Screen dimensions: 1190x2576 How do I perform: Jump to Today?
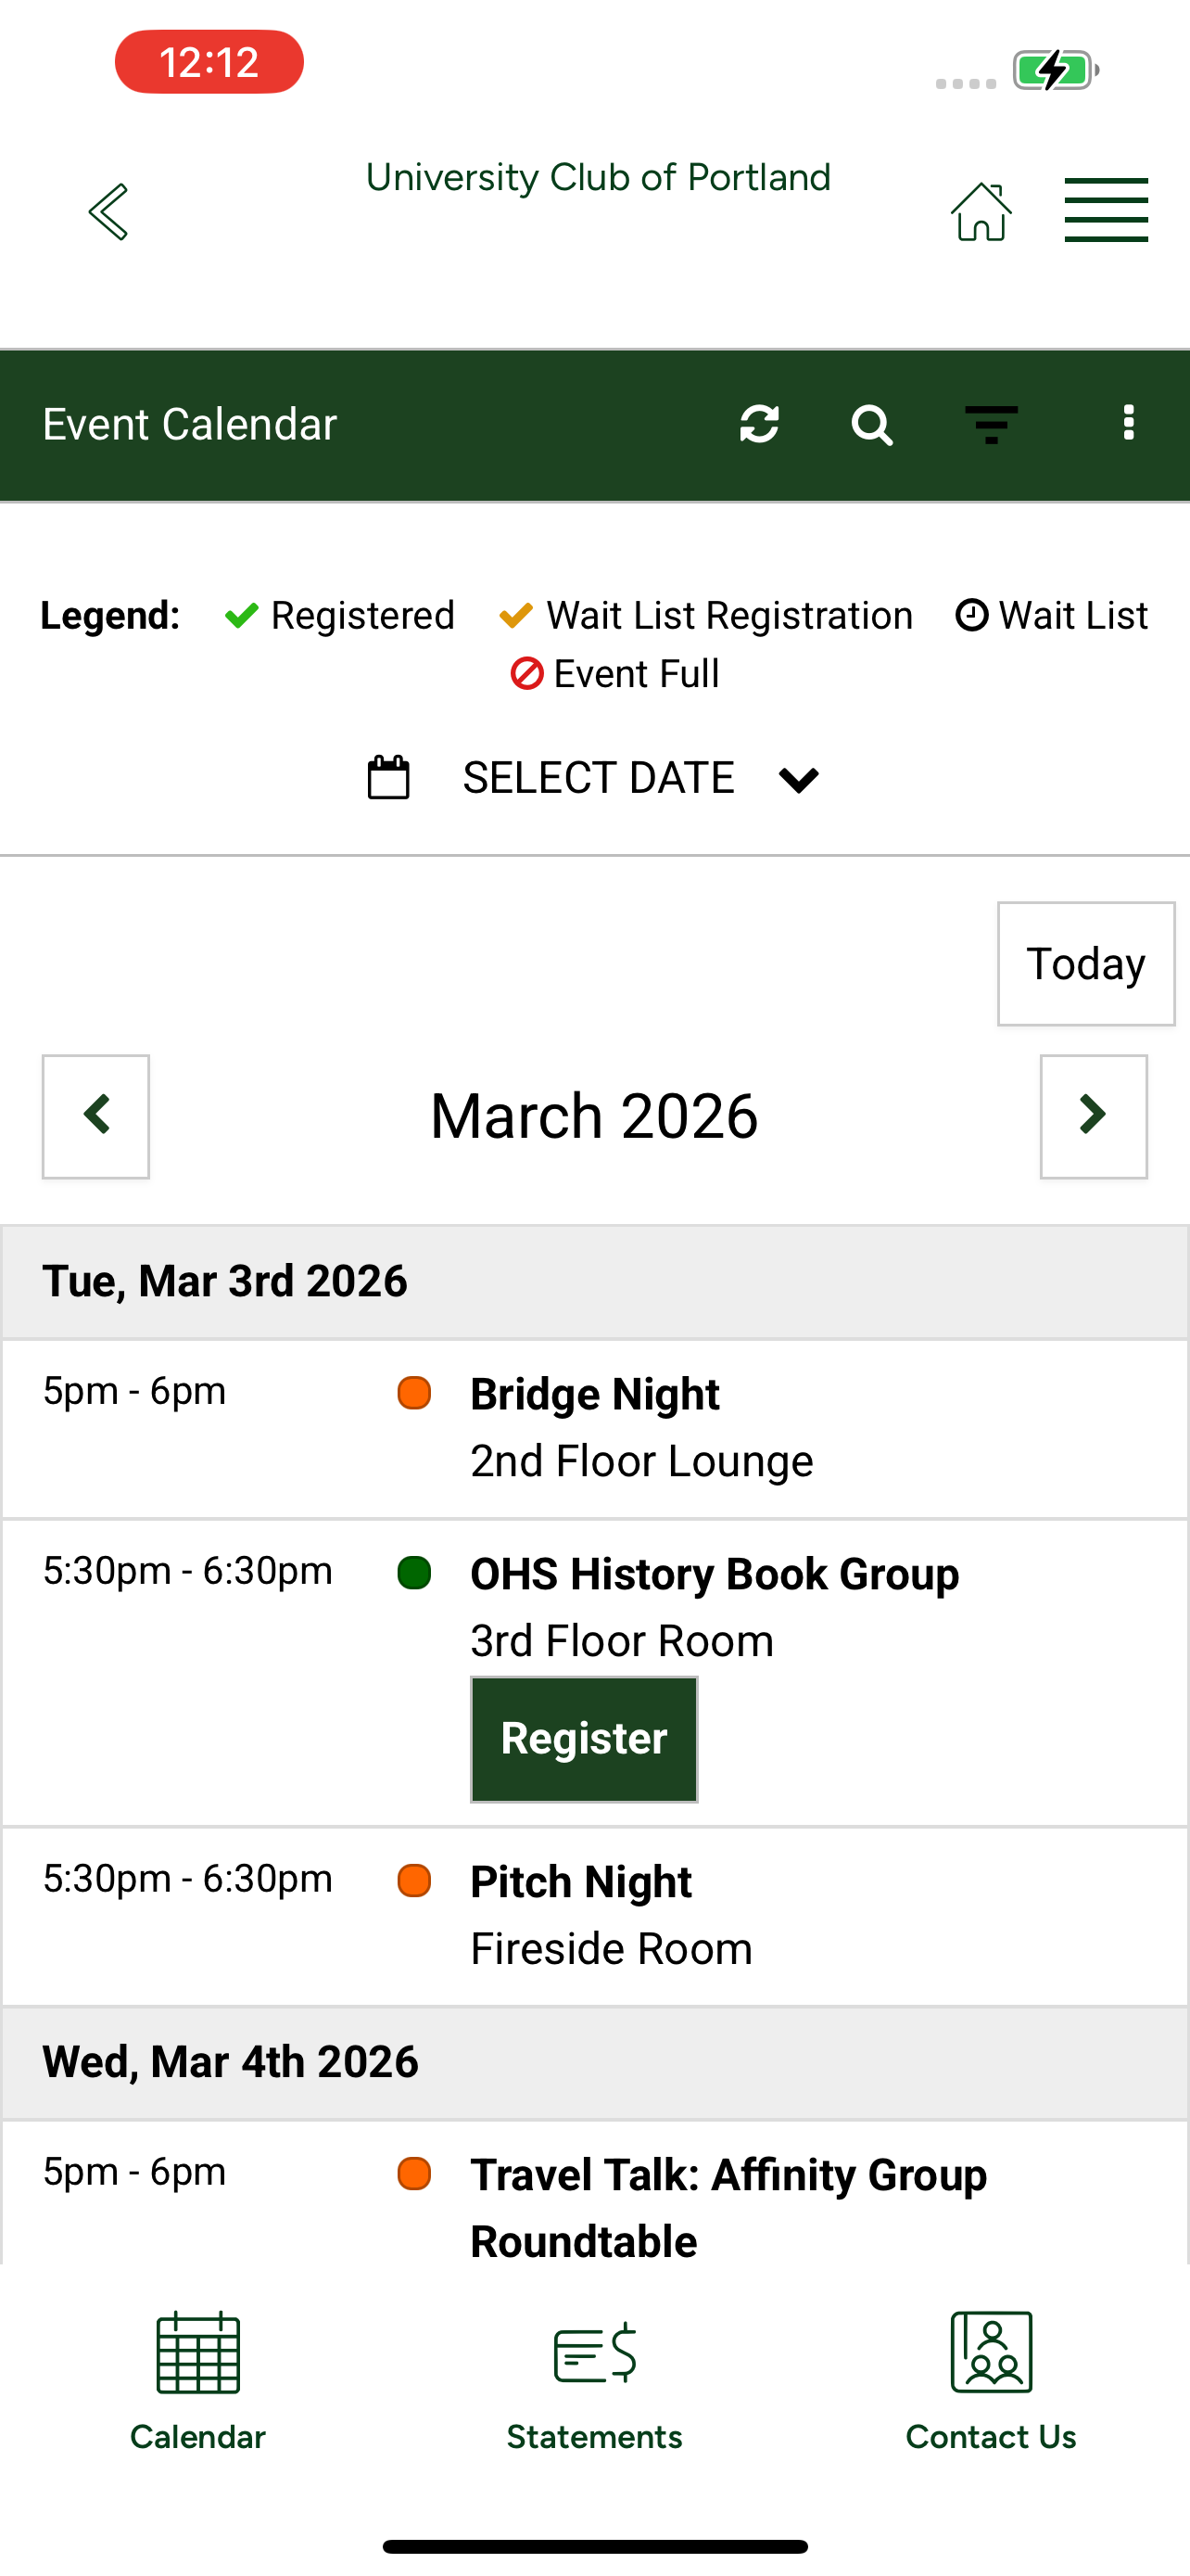pyautogui.click(x=1086, y=964)
